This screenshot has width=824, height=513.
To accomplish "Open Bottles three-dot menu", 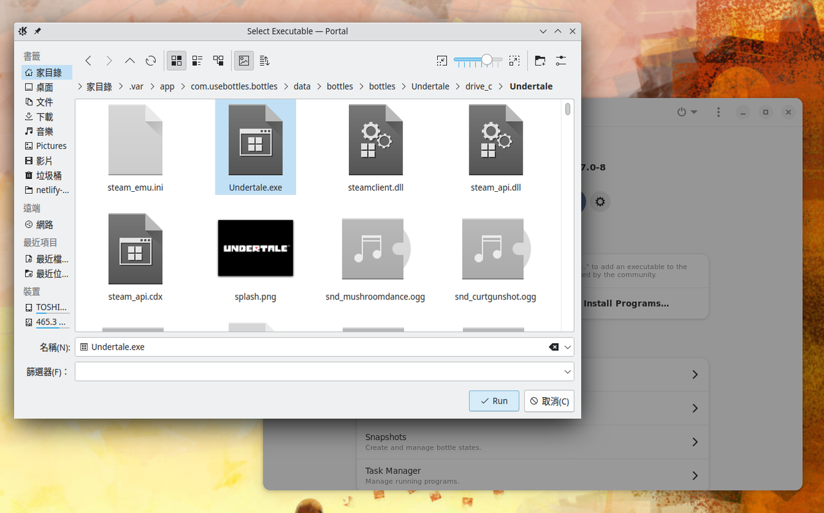I will coord(718,112).
